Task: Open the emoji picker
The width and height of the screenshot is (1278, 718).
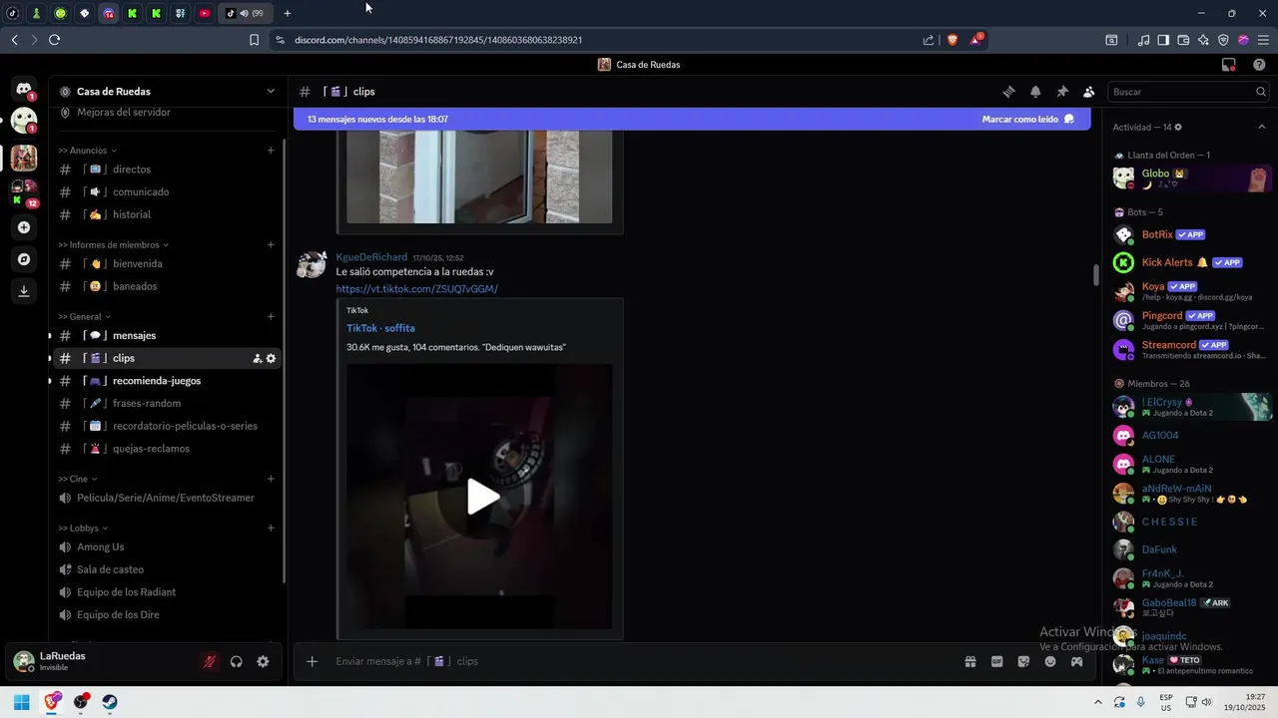Action: 1050,661
